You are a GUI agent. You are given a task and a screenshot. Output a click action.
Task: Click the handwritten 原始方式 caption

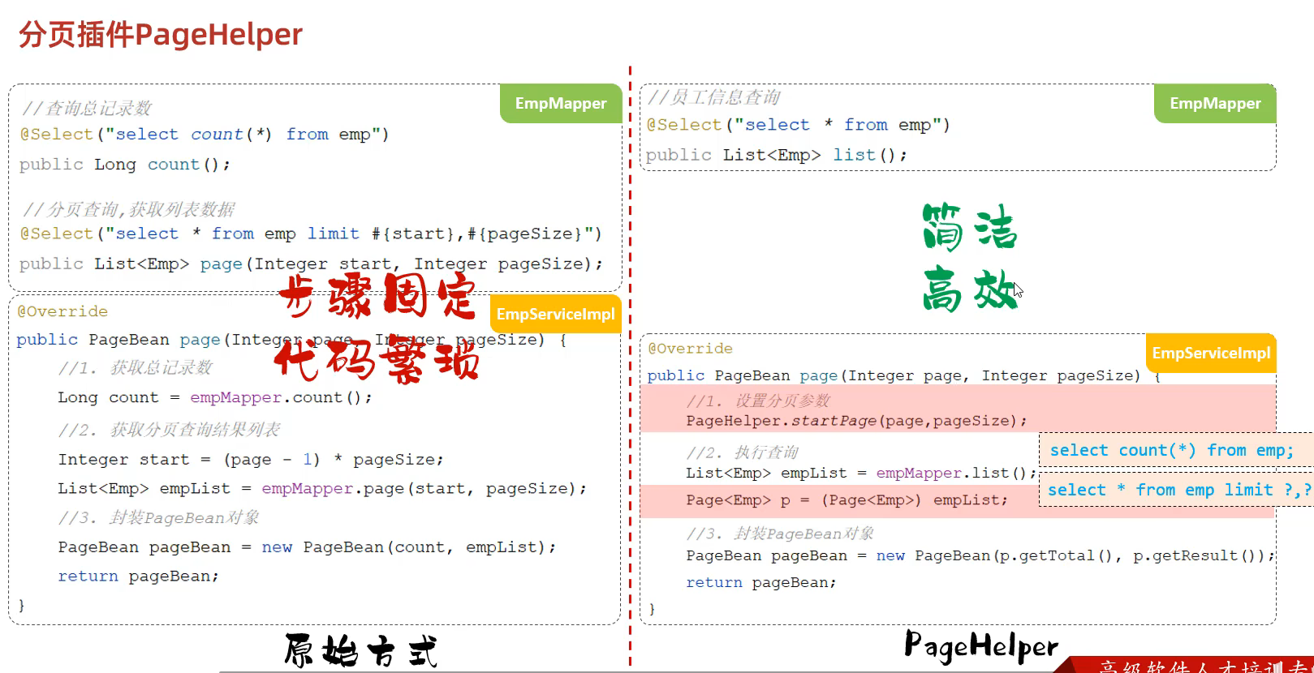click(x=361, y=650)
